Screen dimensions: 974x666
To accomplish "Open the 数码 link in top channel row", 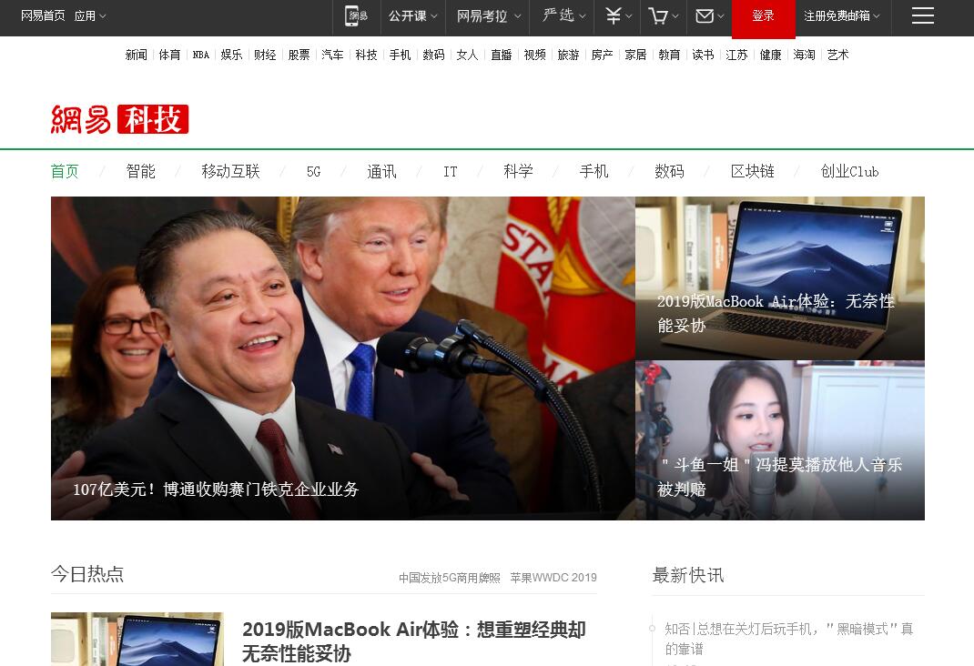I will coord(433,55).
